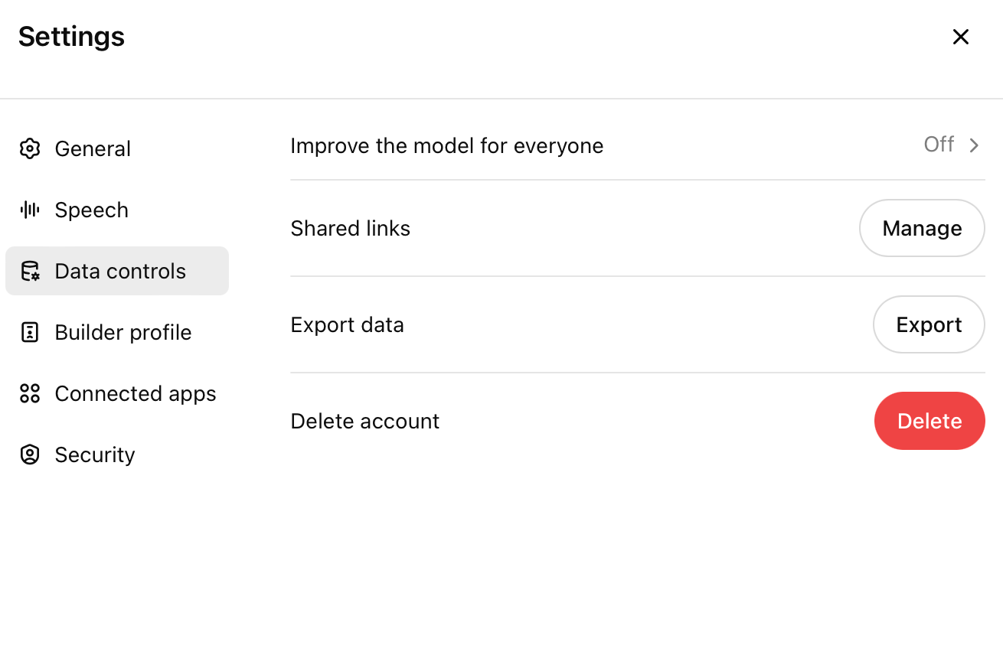The image size is (1003, 658).
Task: Click the Security shield icon
Action: [30, 454]
